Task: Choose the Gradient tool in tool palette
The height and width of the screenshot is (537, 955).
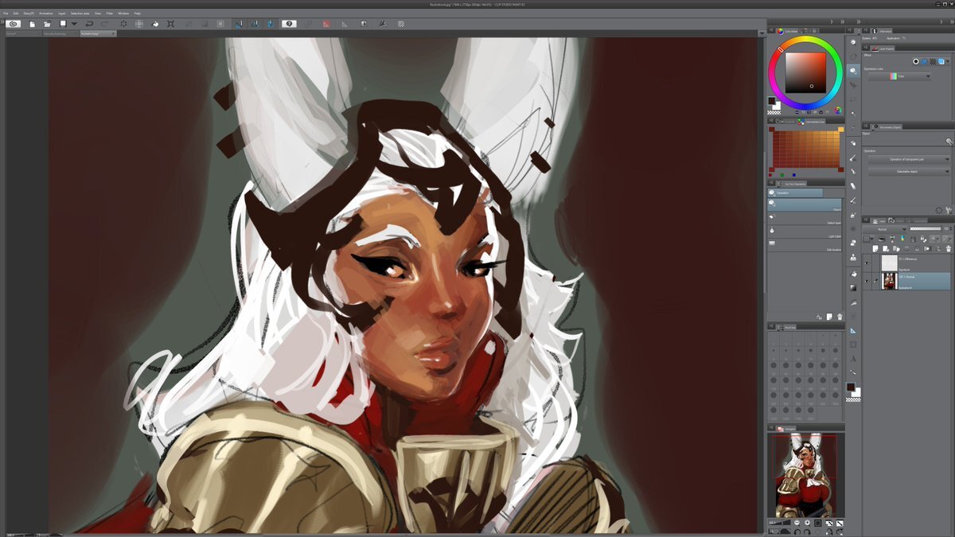Action: click(853, 287)
